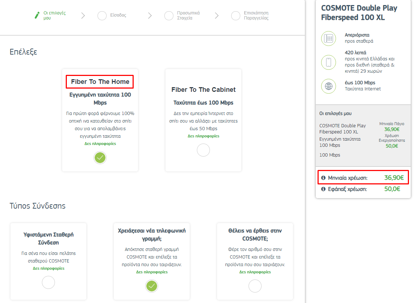Click the Fiber To The Cabinet title

click(203, 90)
